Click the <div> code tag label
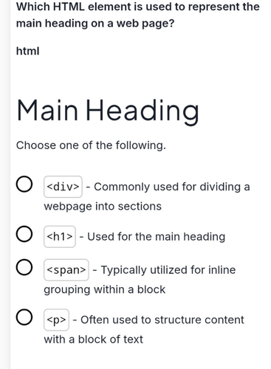Image resolution: width=271 pixels, height=369 pixels. point(63,187)
